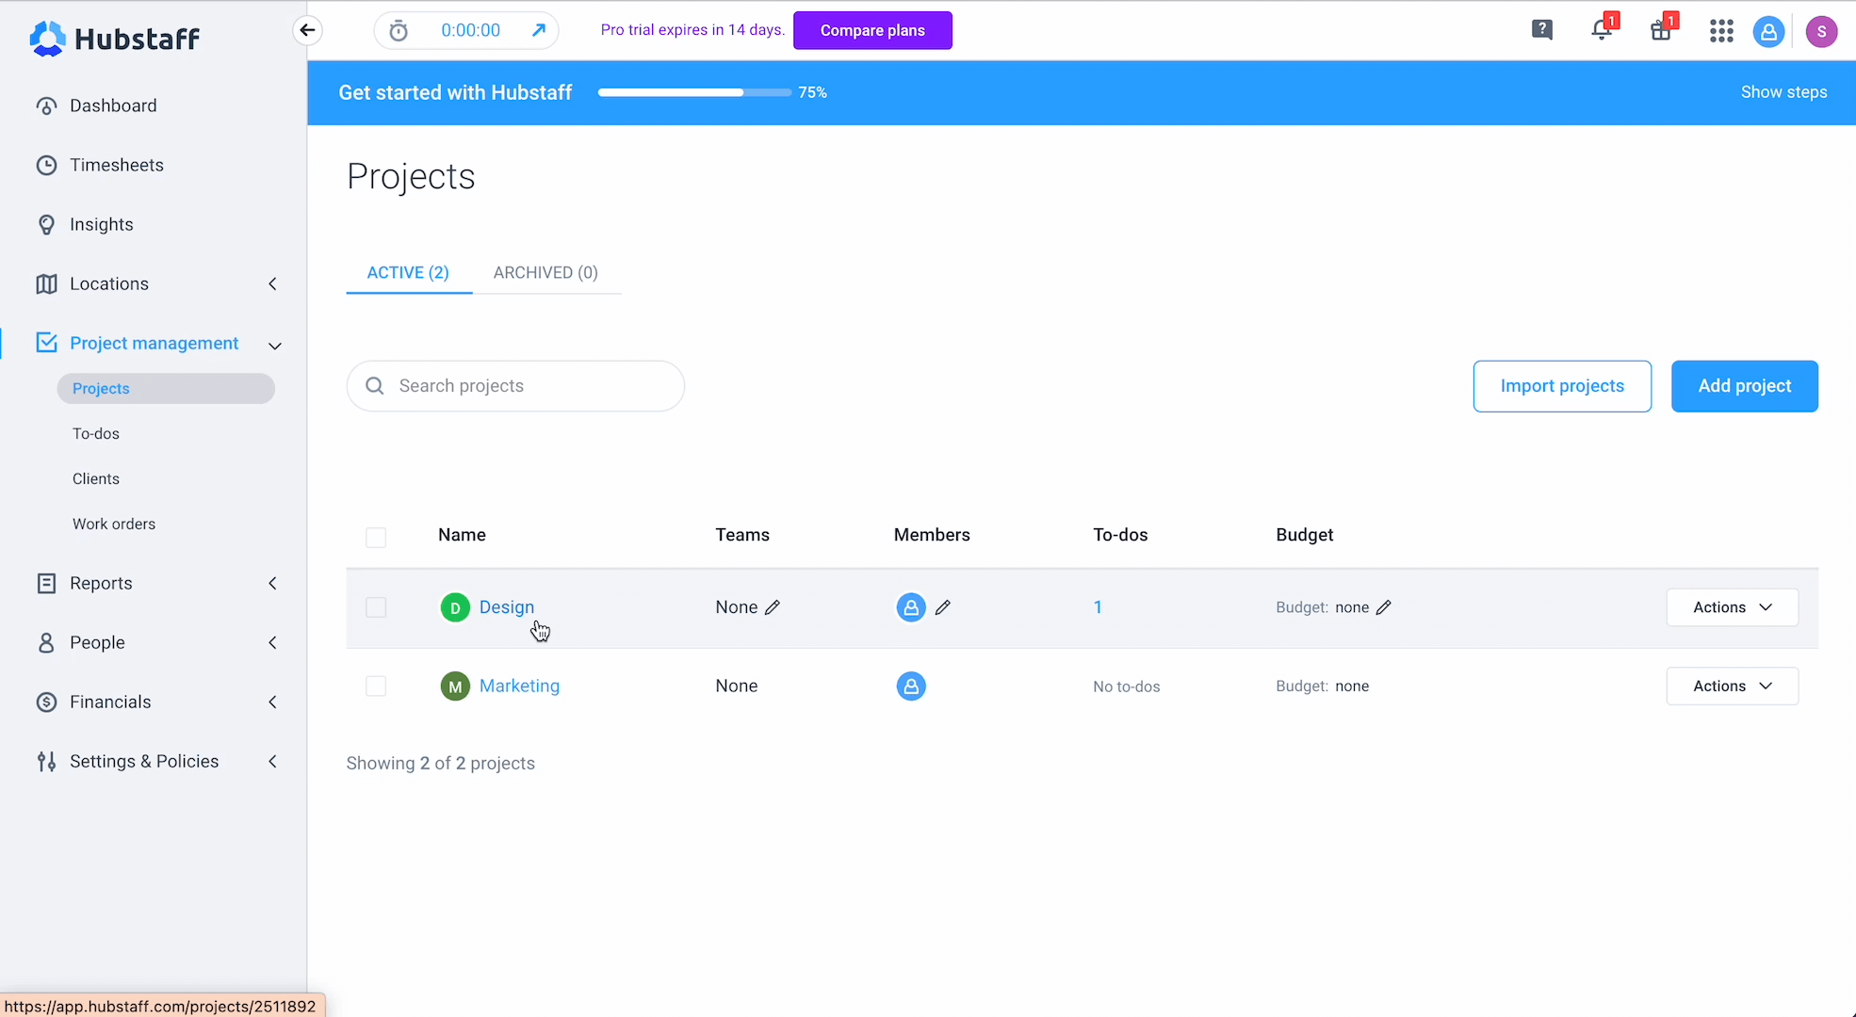
Task: Open the Insights section
Action: [101, 224]
